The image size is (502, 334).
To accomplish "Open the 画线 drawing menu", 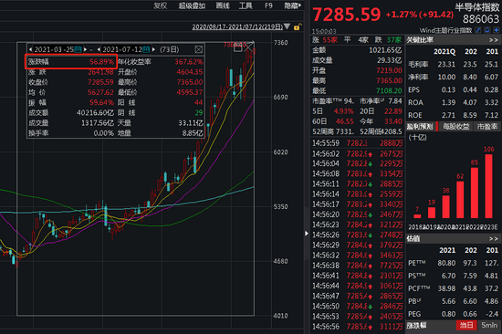I will pos(223,5).
